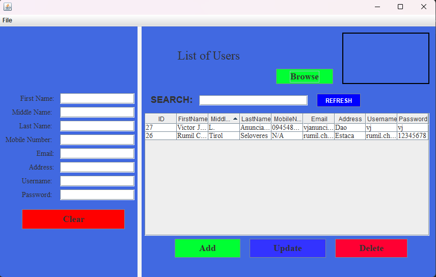Click the green Add button
This screenshot has width=436, height=277.
(207, 248)
